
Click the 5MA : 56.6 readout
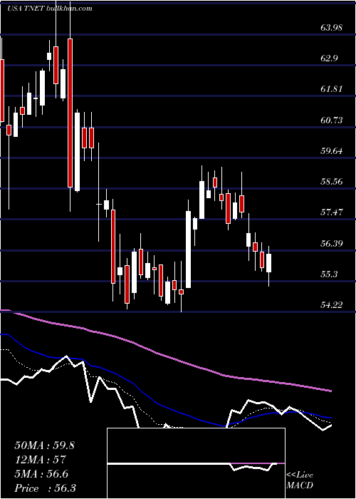(x=40, y=474)
